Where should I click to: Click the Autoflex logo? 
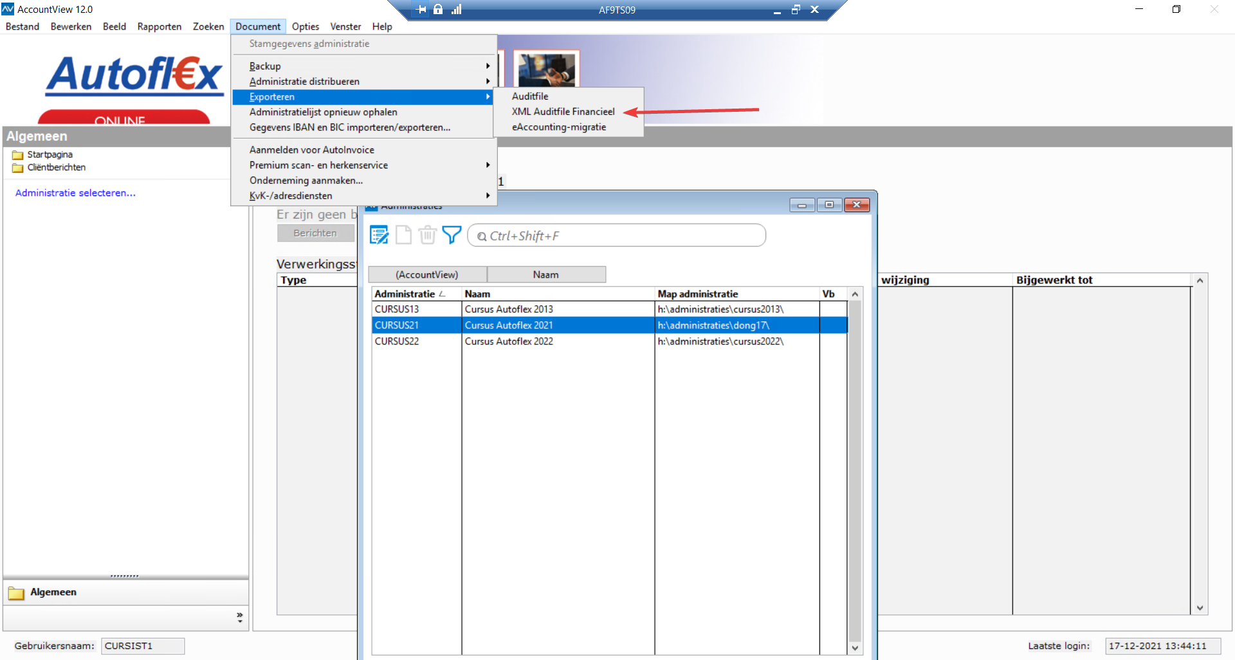coord(134,75)
